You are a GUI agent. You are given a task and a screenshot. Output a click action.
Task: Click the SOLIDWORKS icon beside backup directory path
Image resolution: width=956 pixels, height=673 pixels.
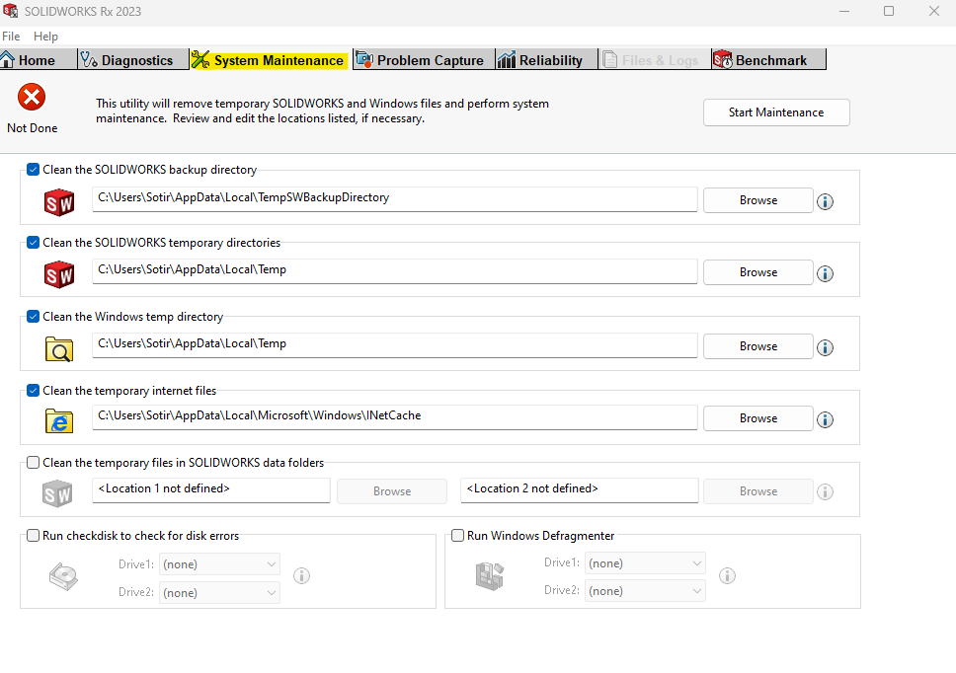59,202
